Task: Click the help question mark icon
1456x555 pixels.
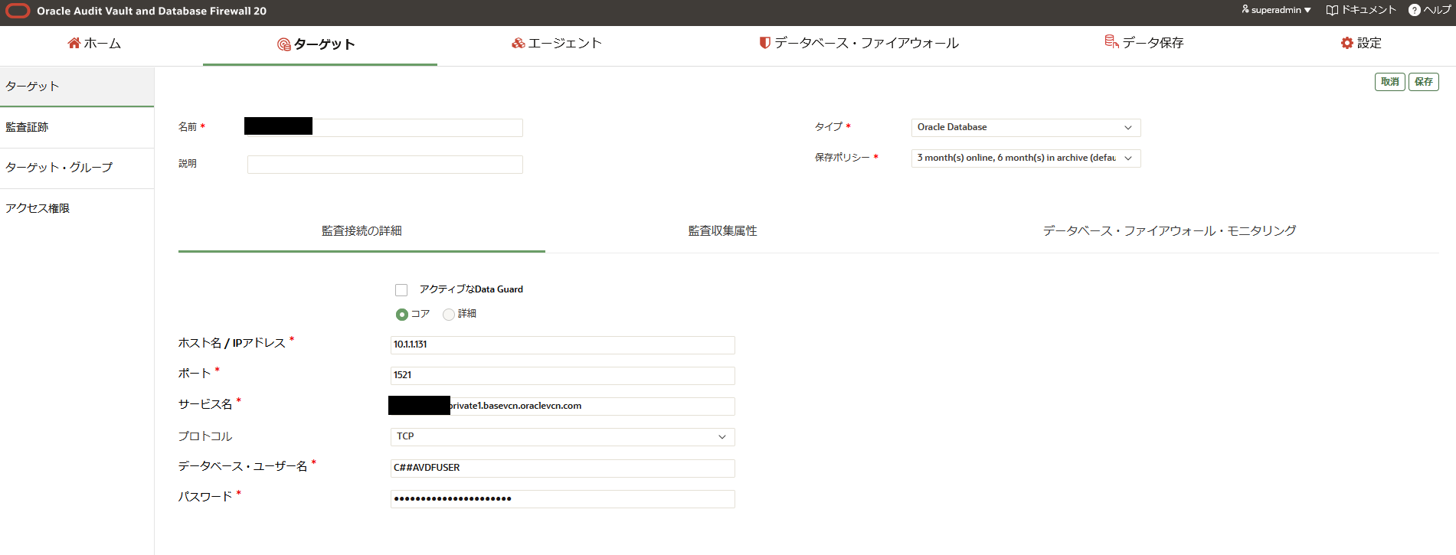Action: click(1415, 10)
